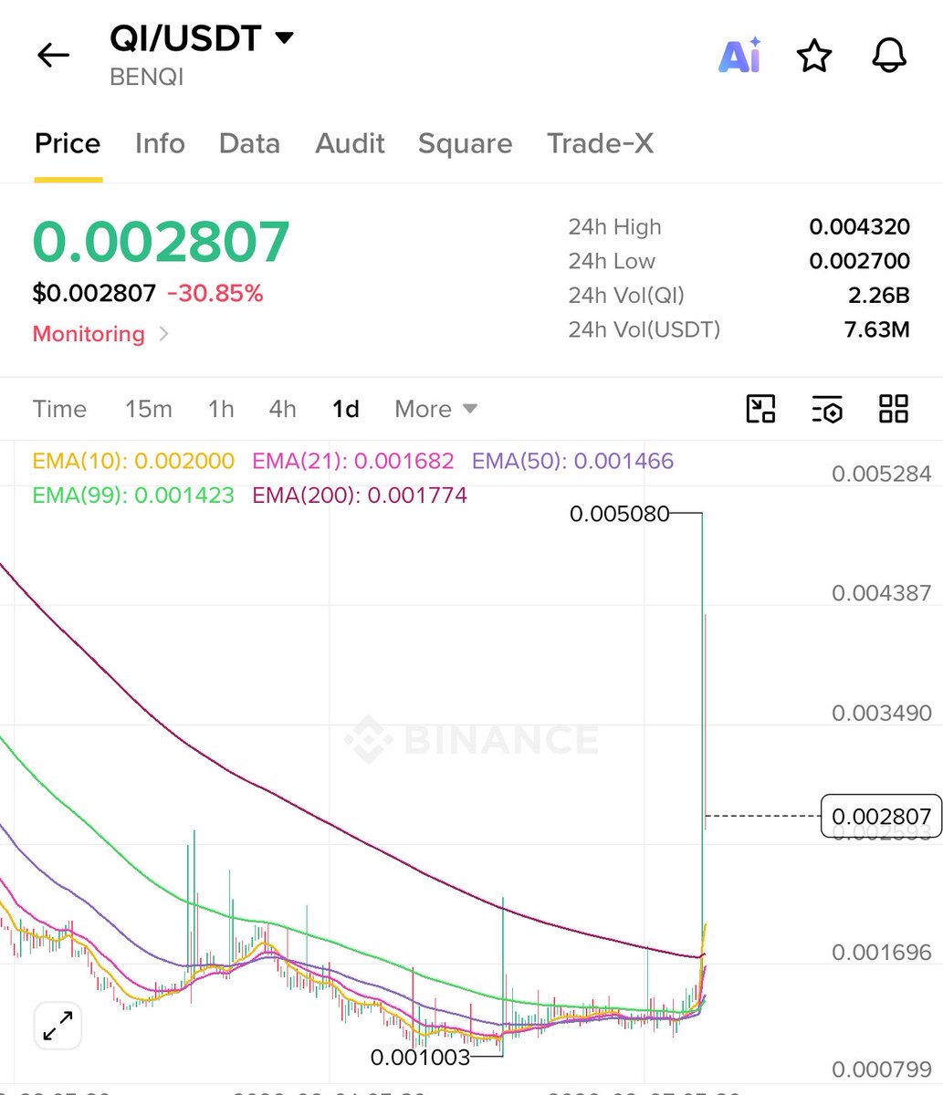The image size is (943, 1095).
Task: Add QI/USDT to favorites with star icon
Action: [x=814, y=56]
